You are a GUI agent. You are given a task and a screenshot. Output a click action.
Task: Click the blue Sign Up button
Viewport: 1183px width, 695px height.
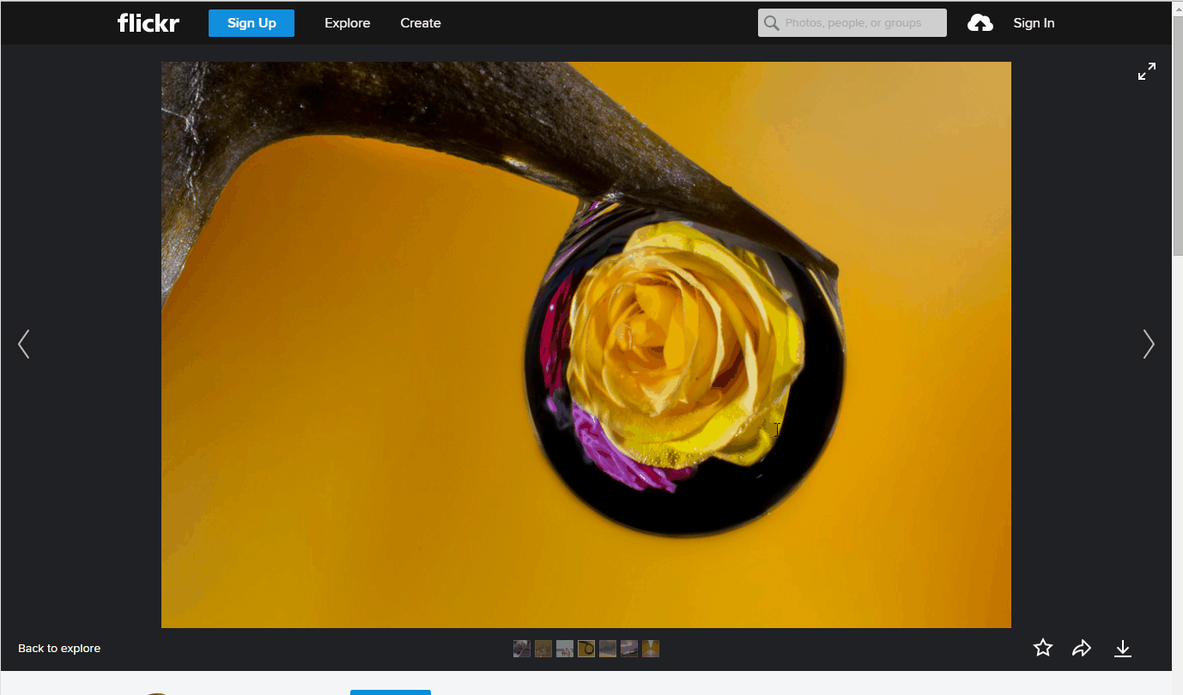[x=252, y=23]
